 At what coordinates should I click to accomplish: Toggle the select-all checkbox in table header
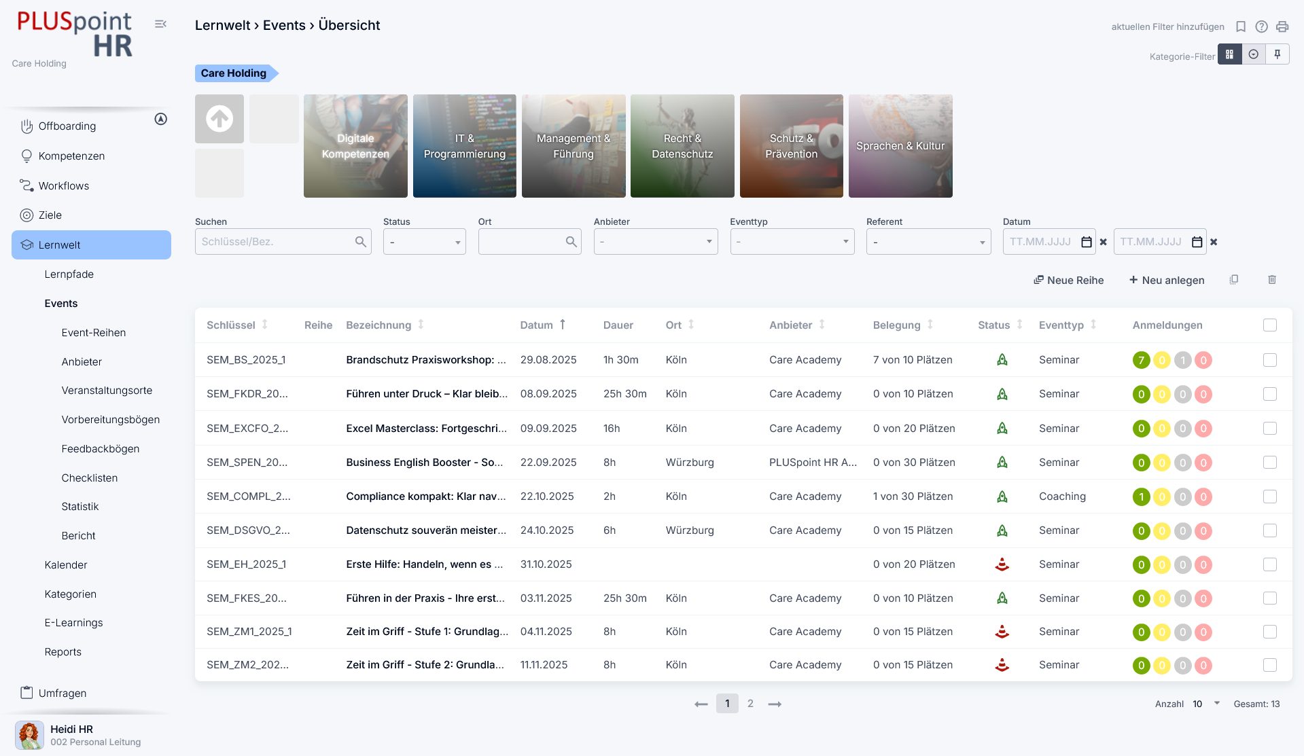pyautogui.click(x=1270, y=325)
